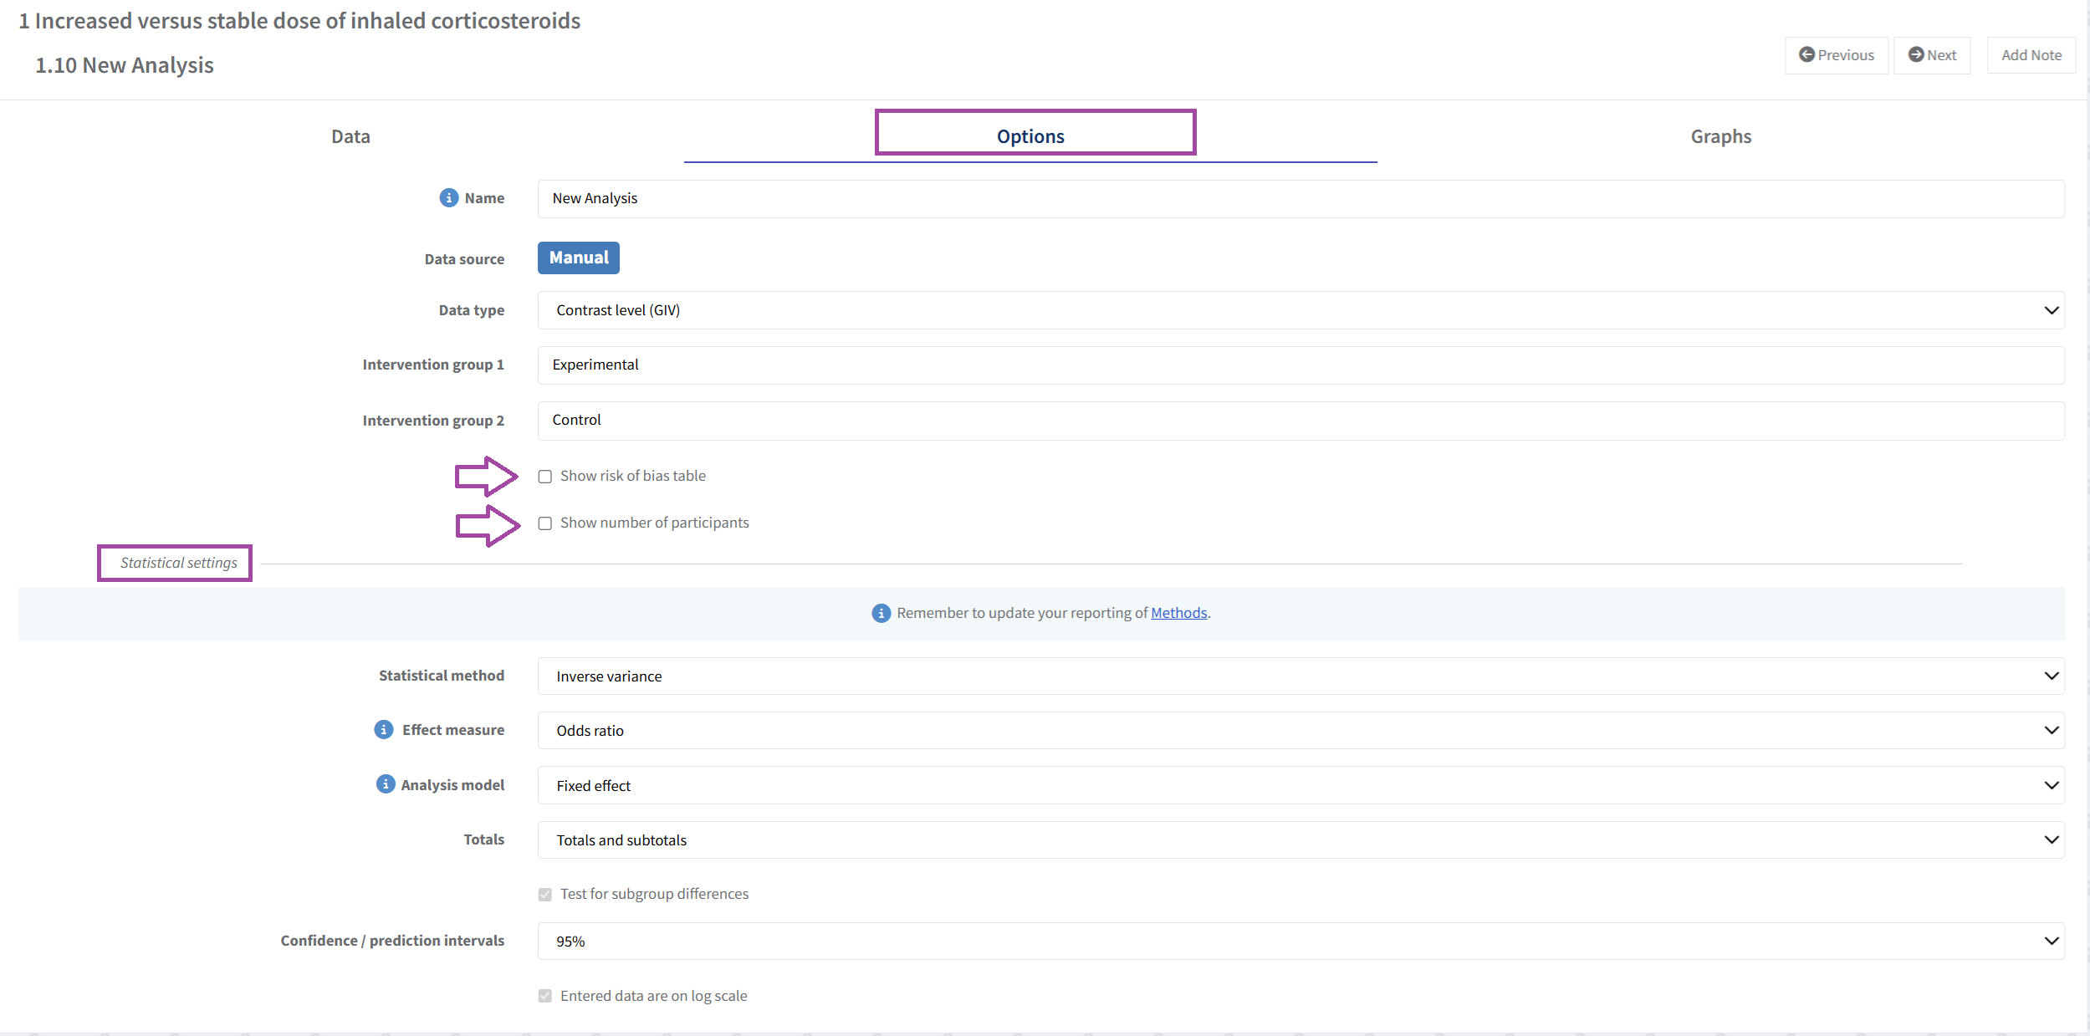Enable Show risk of bias table

(545, 477)
